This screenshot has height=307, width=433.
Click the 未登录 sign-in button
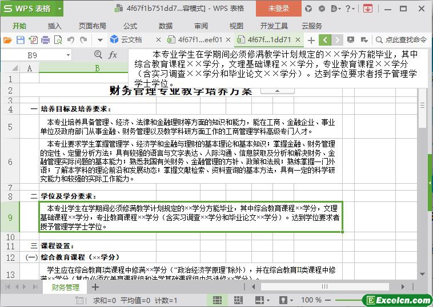pyautogui.click(x=278, y=9)
